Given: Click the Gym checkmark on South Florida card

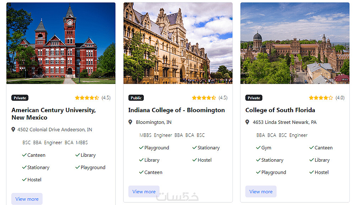Looking at the screenshot, I should coord(258,148).
